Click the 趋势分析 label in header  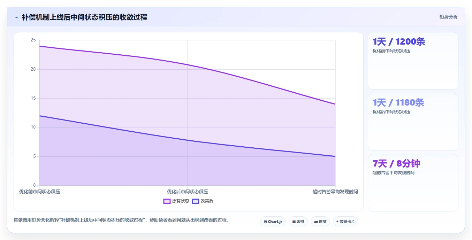448,17
